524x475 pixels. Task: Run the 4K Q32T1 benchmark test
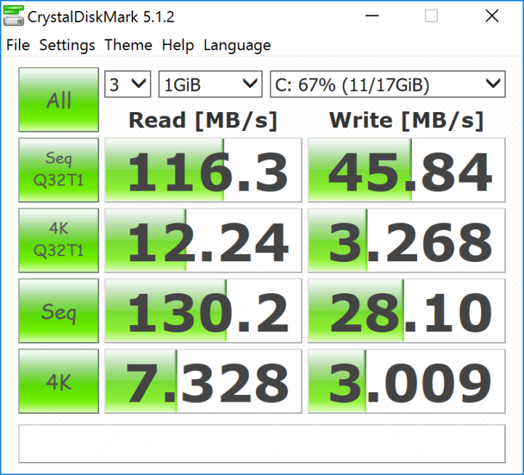pos(58,241)
